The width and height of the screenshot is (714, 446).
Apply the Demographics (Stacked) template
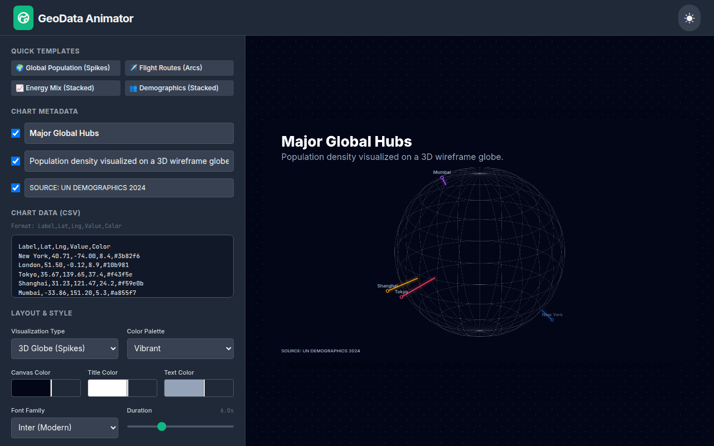click(x=178, y=88)
